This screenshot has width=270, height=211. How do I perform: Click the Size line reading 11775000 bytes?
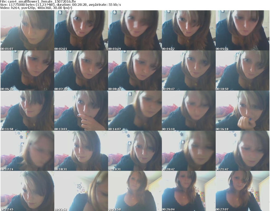60,5
